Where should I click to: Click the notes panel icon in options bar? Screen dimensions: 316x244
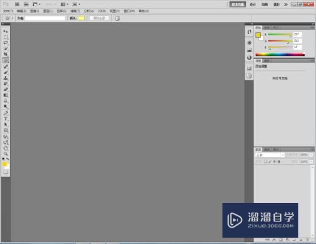[118, 18]
